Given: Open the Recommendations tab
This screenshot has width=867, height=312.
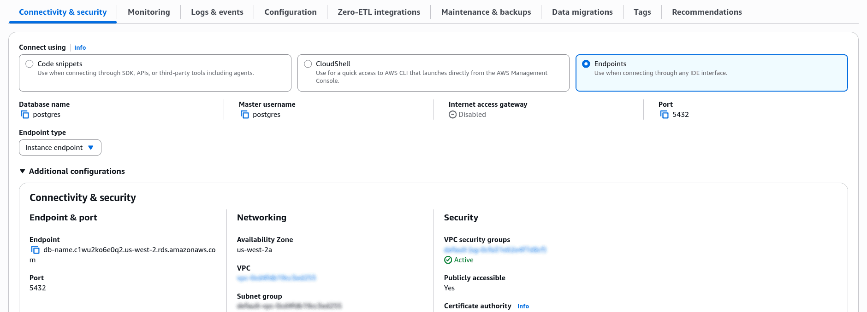Looking at the screenshot, I should point(707,12).
